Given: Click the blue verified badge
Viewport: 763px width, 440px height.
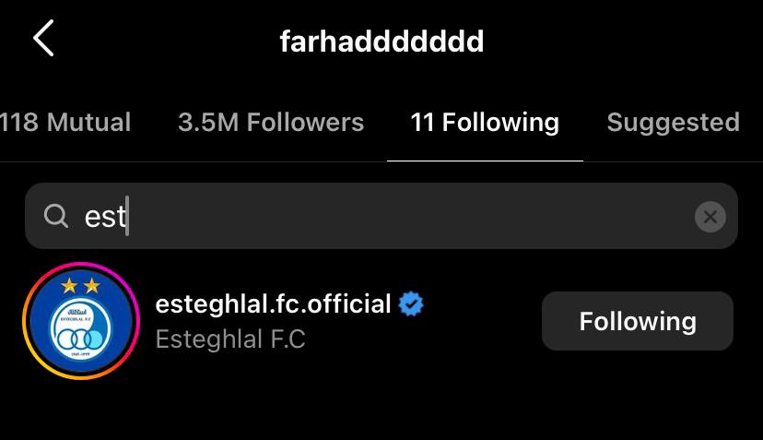Looking at the screenshot, I should 411,304.
